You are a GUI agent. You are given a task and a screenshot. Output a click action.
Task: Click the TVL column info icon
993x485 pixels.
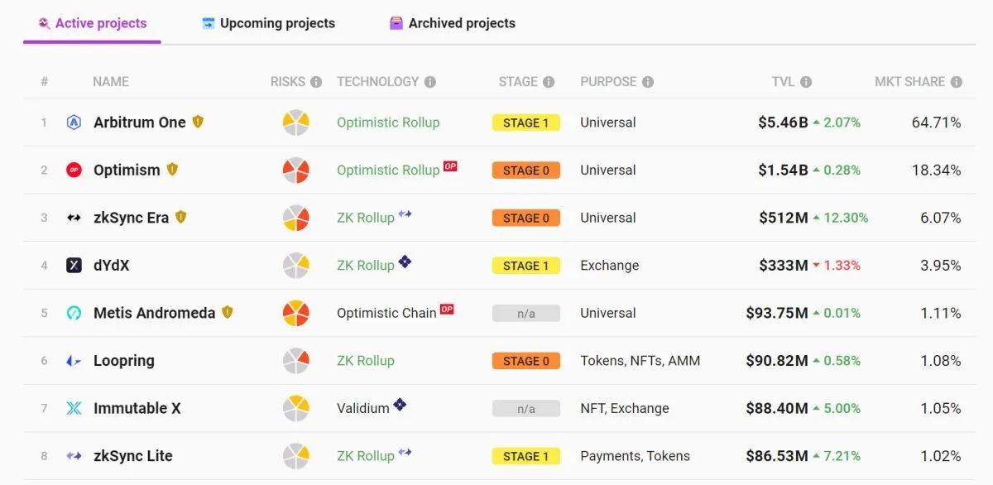(x=806, y=82)
